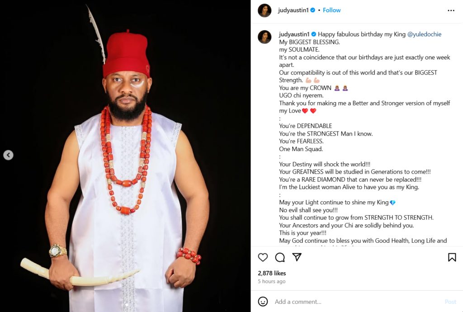Like the post with heart icon
The width and height of the screenshot is (463, 312).
pyautogui.click(x=263, y=257)
